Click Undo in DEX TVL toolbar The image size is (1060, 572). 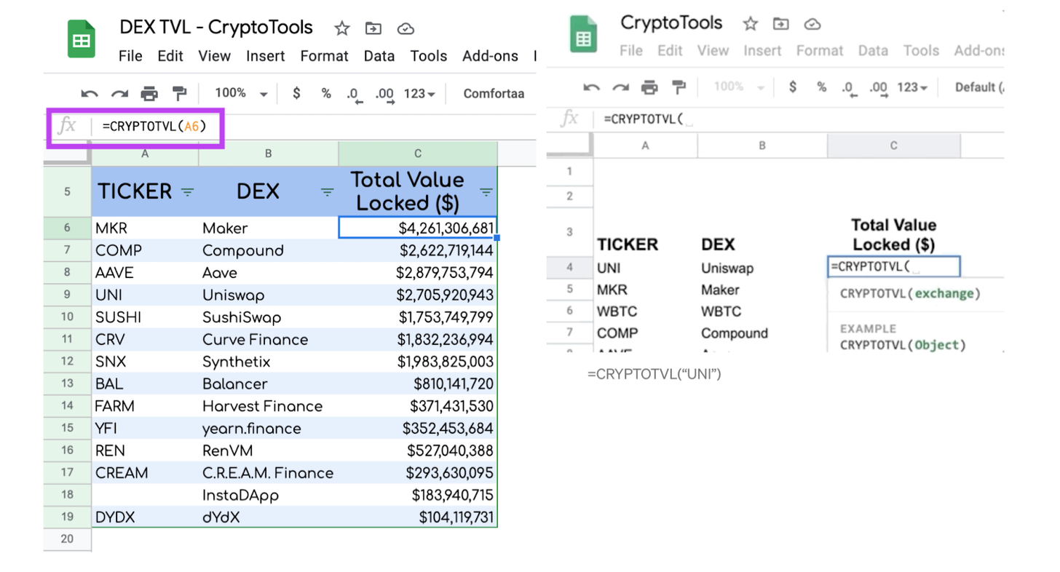click(x=90, y=94)
